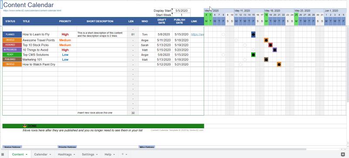Click the orange publish marker for How to Watch Paint Dry

[x=279, y=64]
